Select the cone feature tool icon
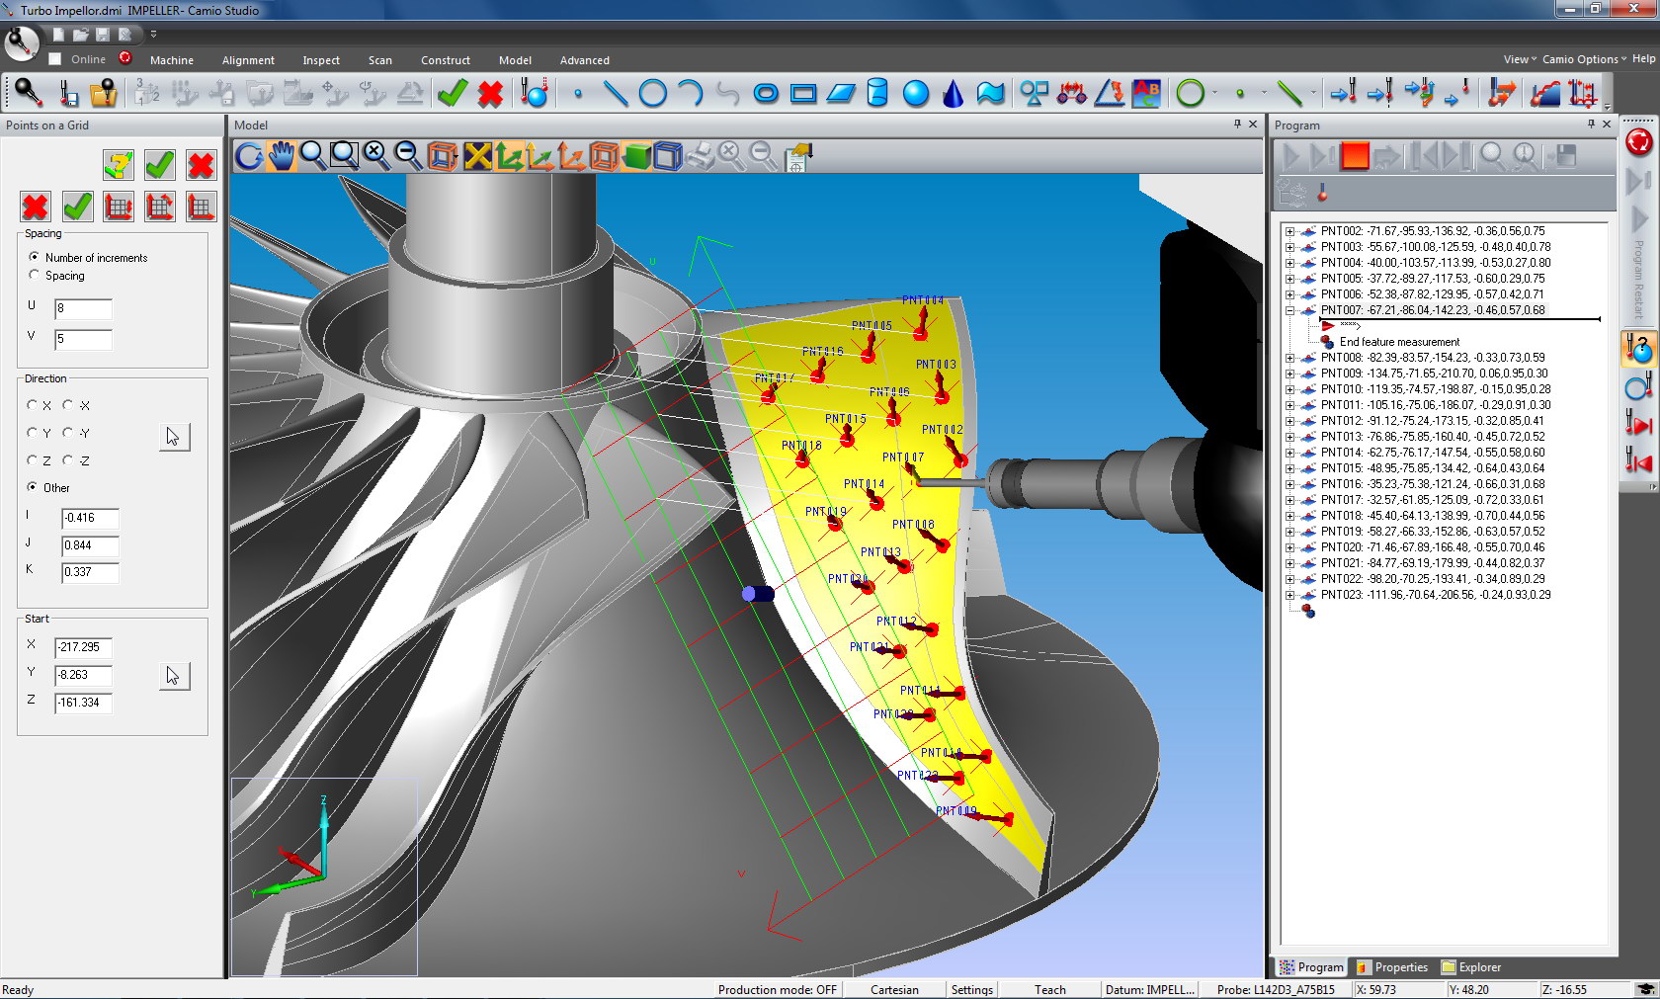 [953, 94]
